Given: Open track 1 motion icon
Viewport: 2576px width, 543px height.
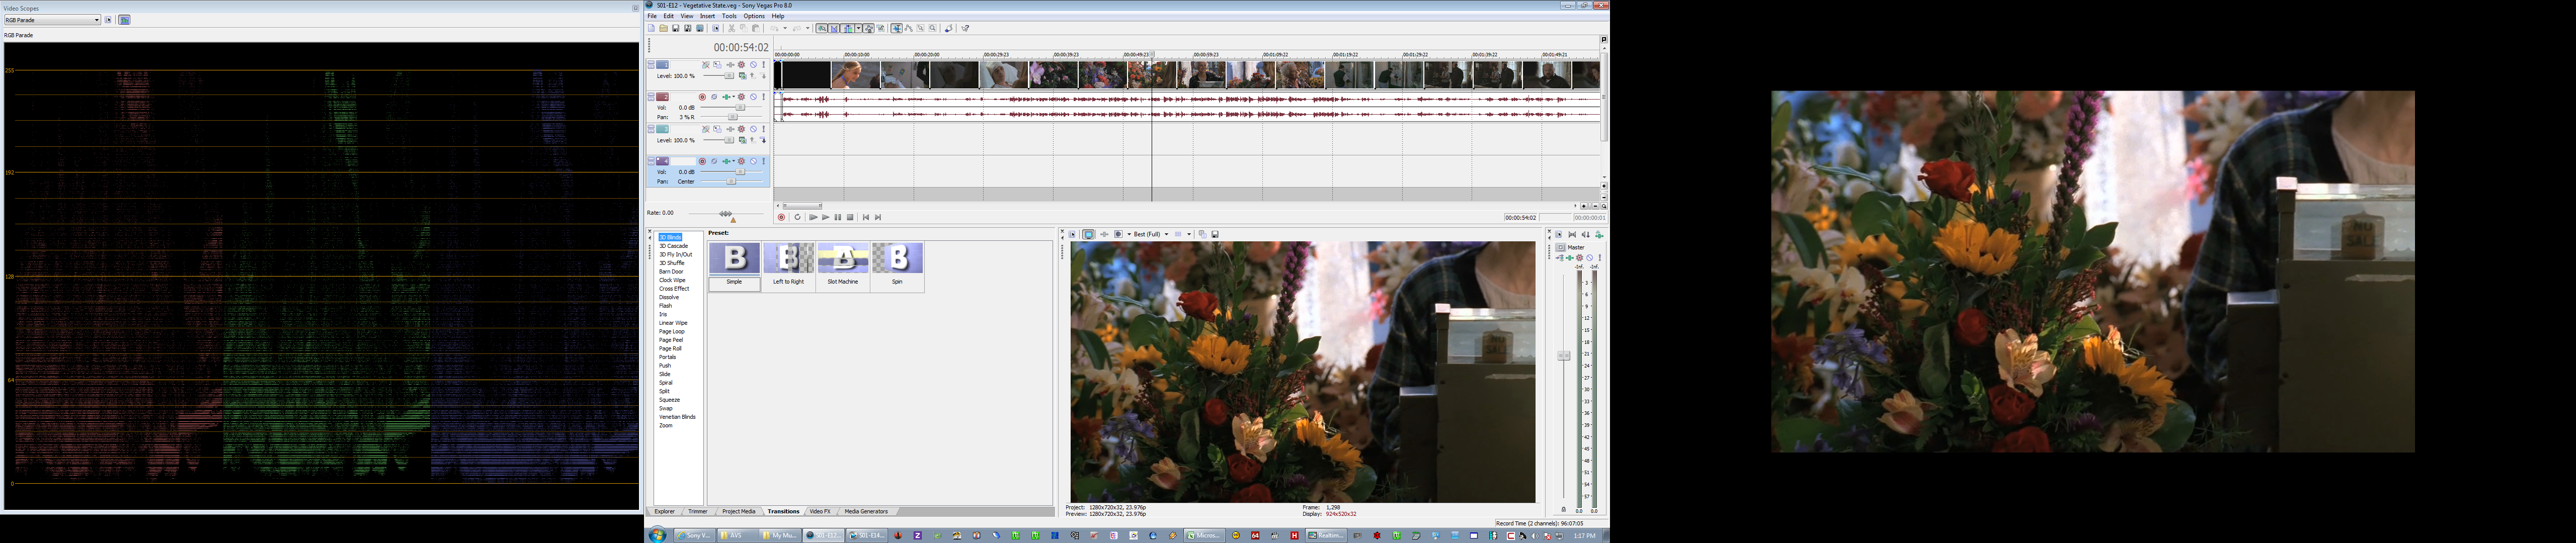Looking at the screenshot, I should click(x=717, y=65).
